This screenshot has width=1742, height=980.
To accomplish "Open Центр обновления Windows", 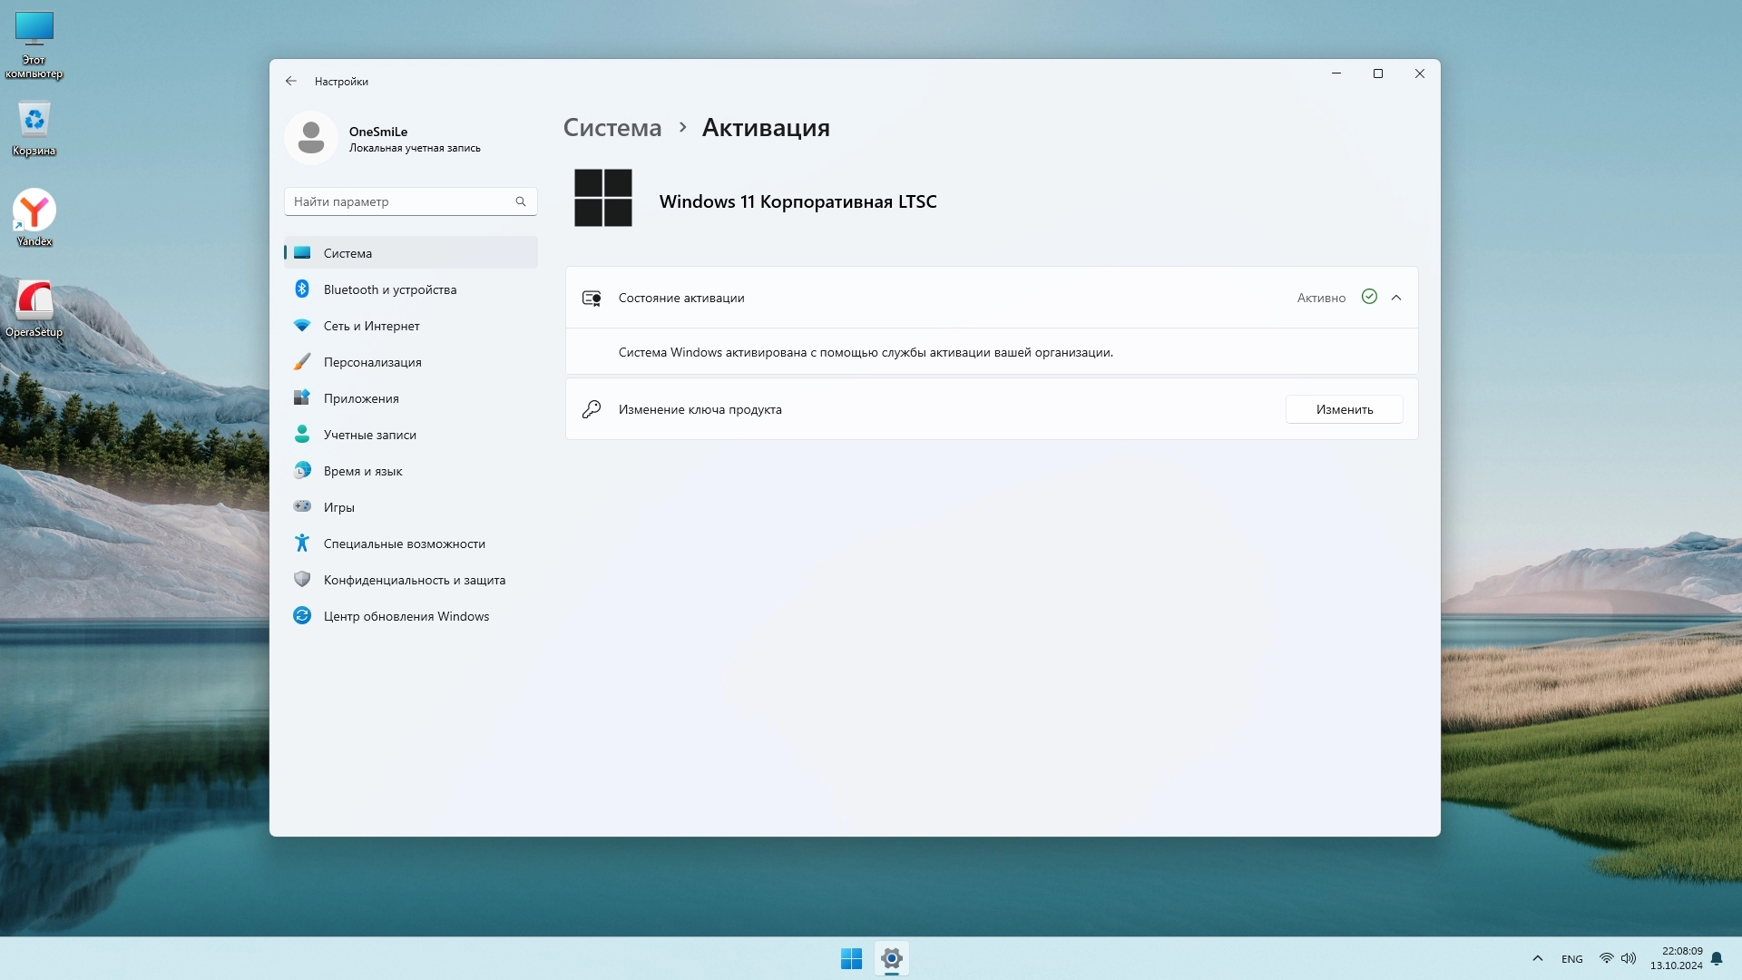I will click(406, 616).
